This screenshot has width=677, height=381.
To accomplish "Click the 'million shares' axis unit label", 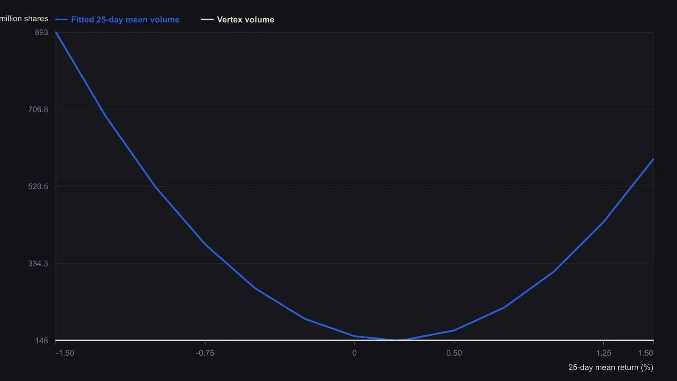I will tap(24, 19).
